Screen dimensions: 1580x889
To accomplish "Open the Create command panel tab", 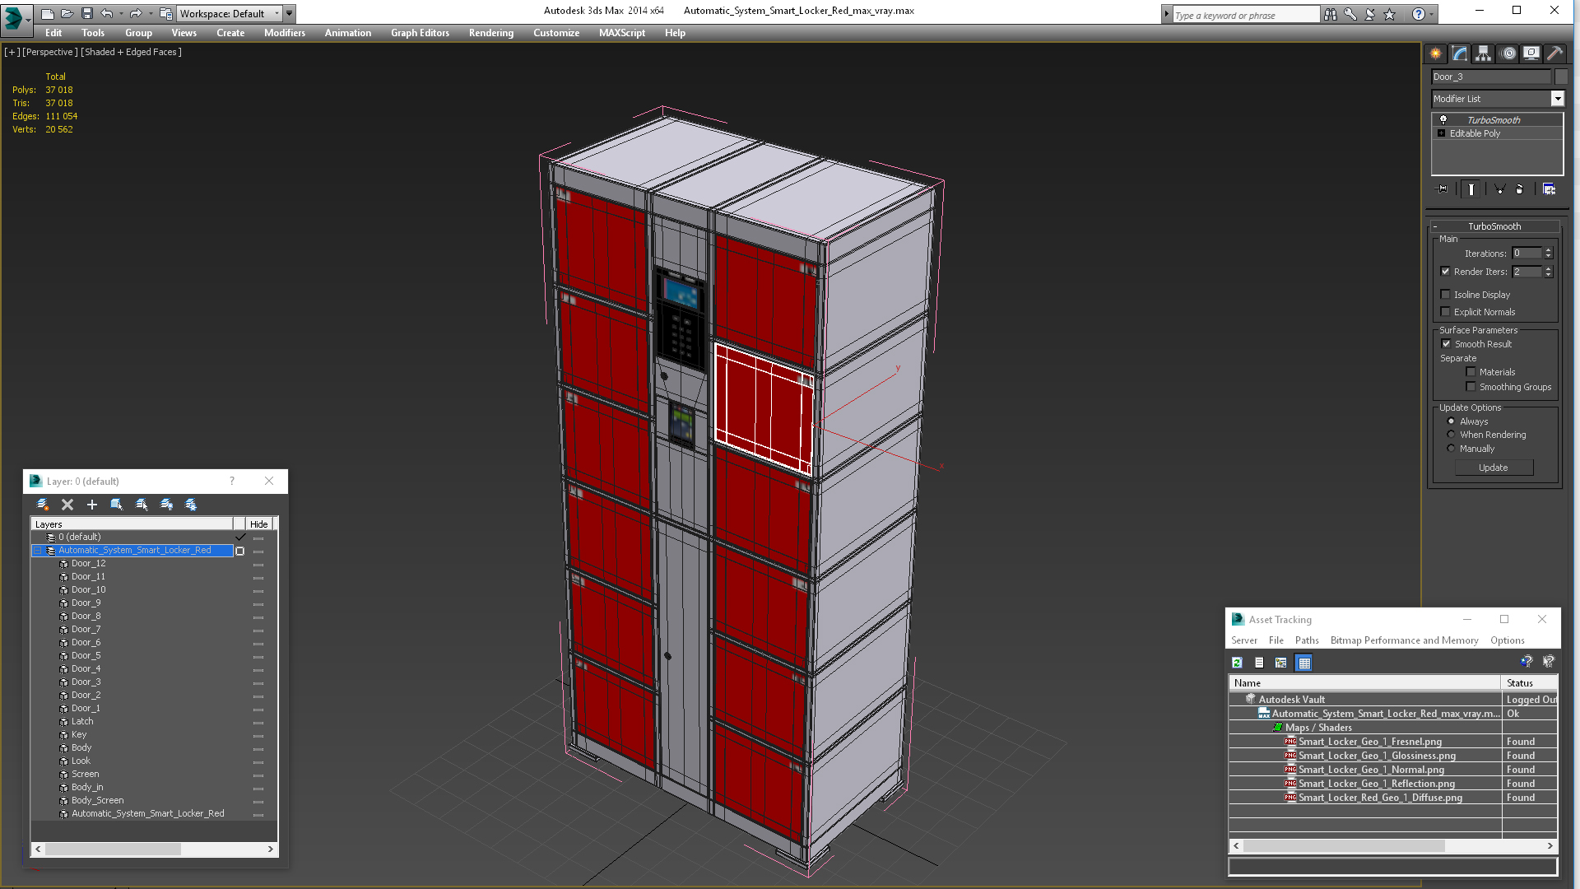I will 1435,54.
